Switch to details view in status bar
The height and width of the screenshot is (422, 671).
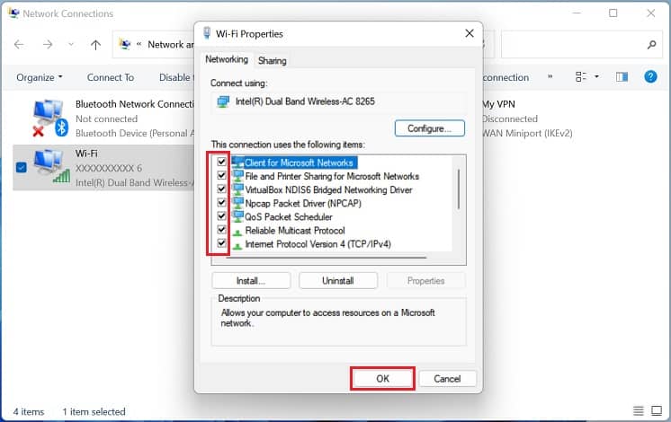[638, 411]
